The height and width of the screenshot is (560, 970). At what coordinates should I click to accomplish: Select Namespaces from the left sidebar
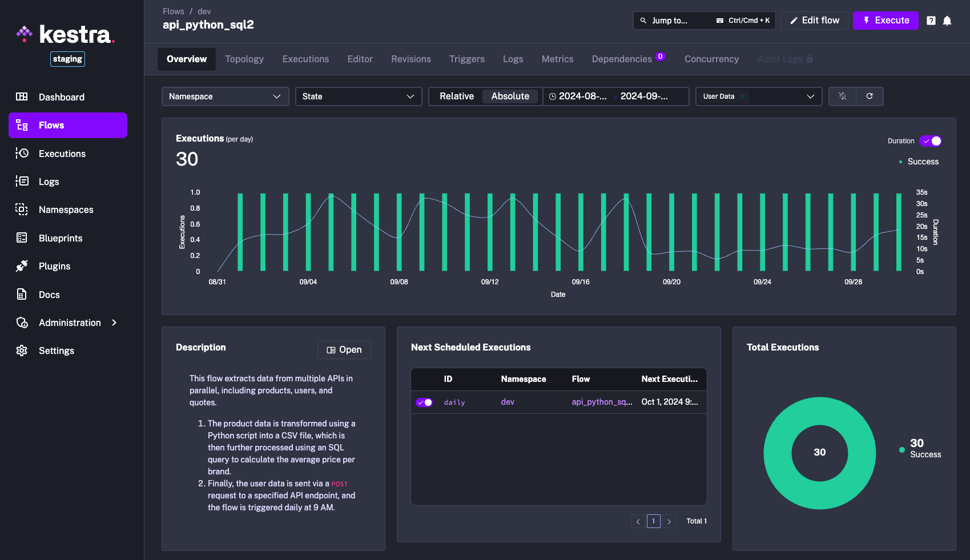(66, 210)
